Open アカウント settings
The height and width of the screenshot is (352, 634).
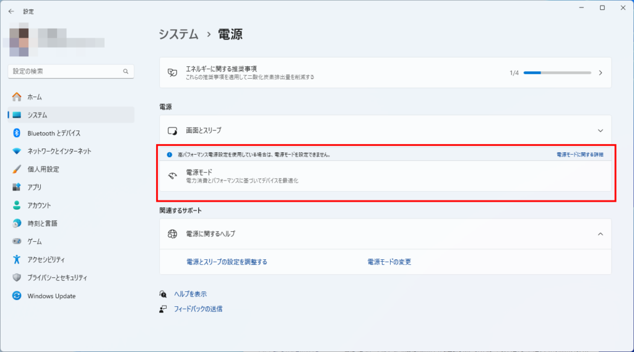(71, 205)
